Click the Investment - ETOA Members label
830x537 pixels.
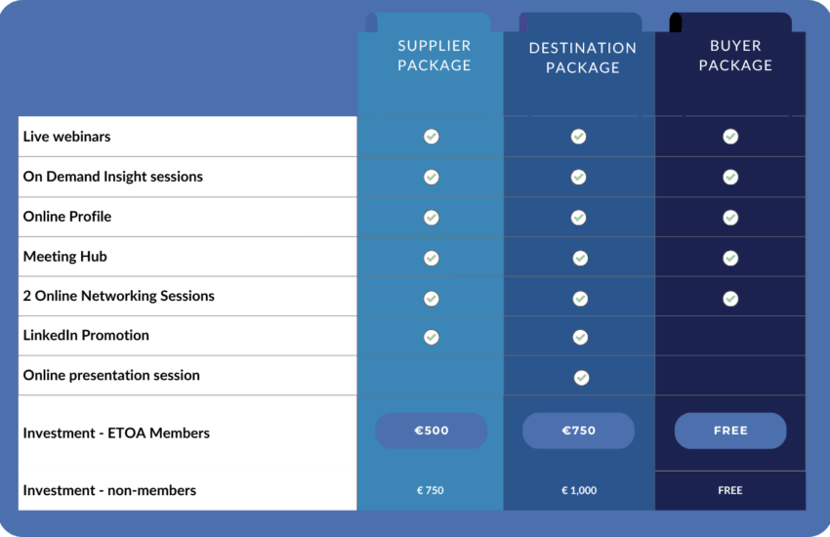point(116,433)
